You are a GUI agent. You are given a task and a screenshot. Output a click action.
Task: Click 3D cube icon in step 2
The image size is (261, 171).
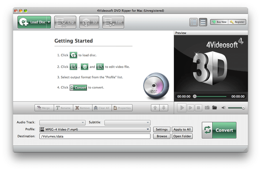pos(84,67)
